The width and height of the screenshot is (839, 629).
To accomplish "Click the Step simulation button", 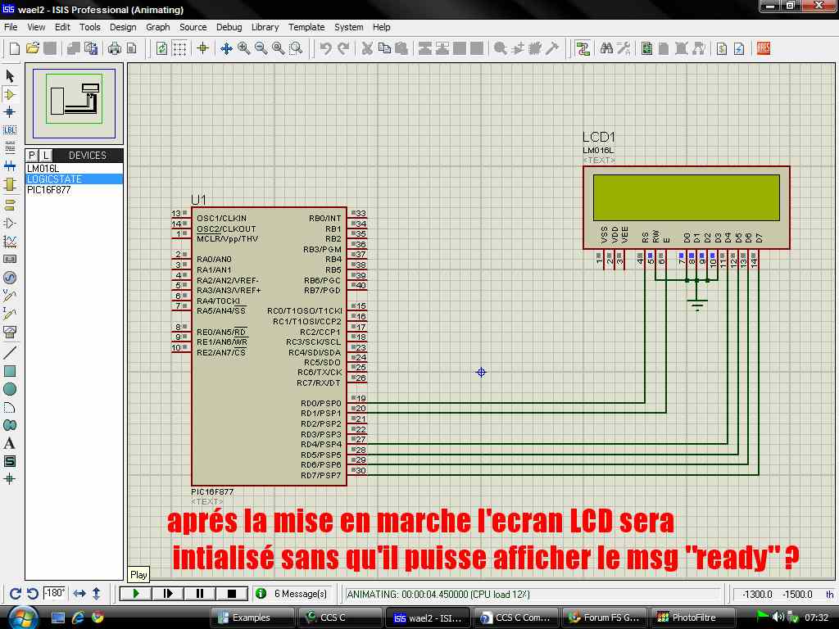I will [x=167, y=593].
